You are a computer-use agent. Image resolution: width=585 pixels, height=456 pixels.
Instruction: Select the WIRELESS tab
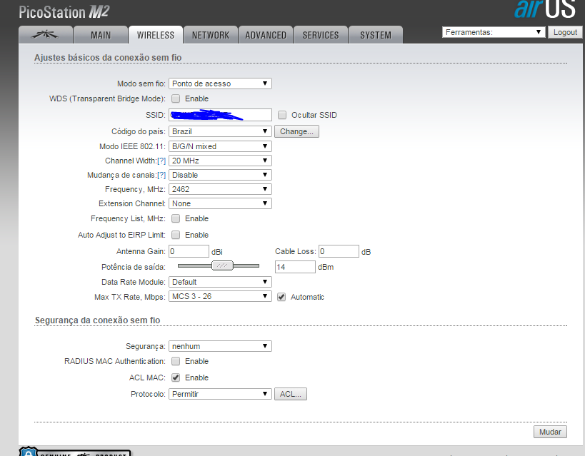[156, 35]
